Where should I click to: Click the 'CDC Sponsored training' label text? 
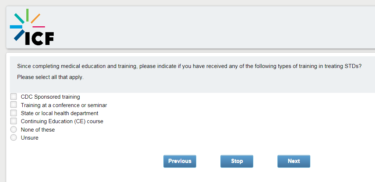pos(50,97)
